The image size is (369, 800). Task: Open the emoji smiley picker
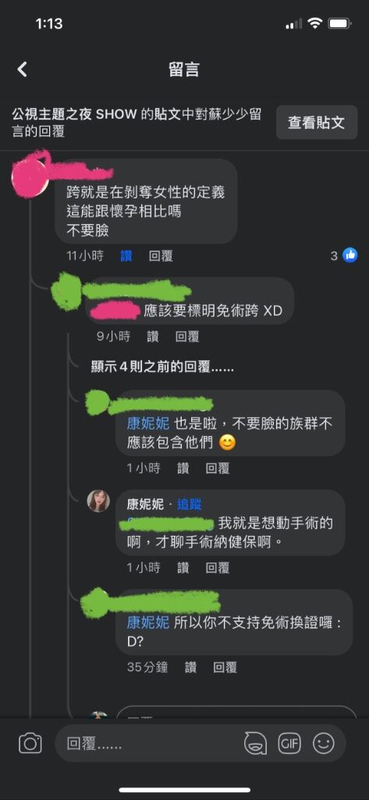(323, 744)
